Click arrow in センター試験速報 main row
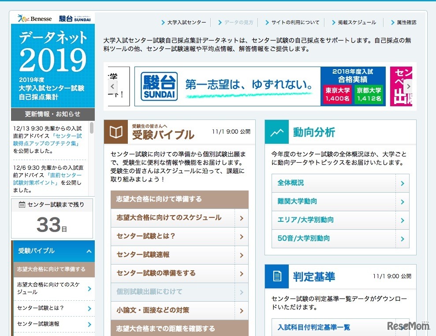 [241, 255]
